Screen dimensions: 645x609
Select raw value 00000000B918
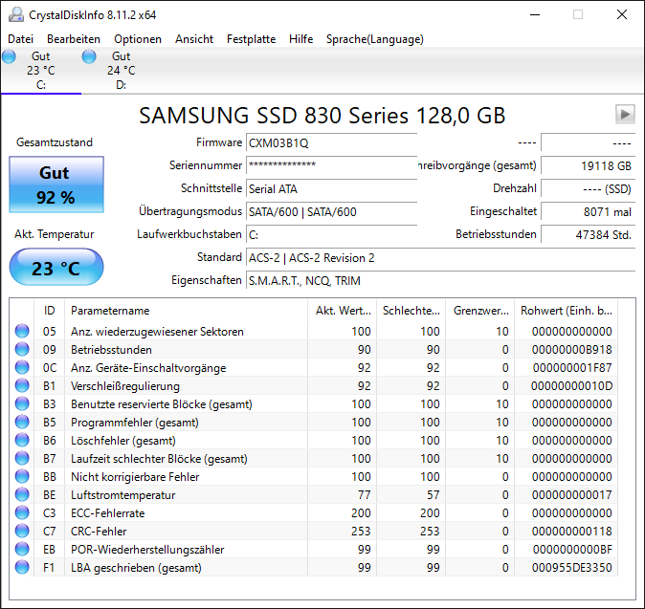pyautogui.click(x=571, y=350)
